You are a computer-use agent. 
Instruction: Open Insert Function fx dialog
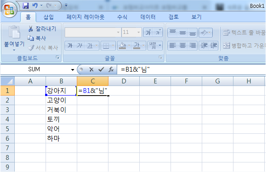click(x=111, y=69)
